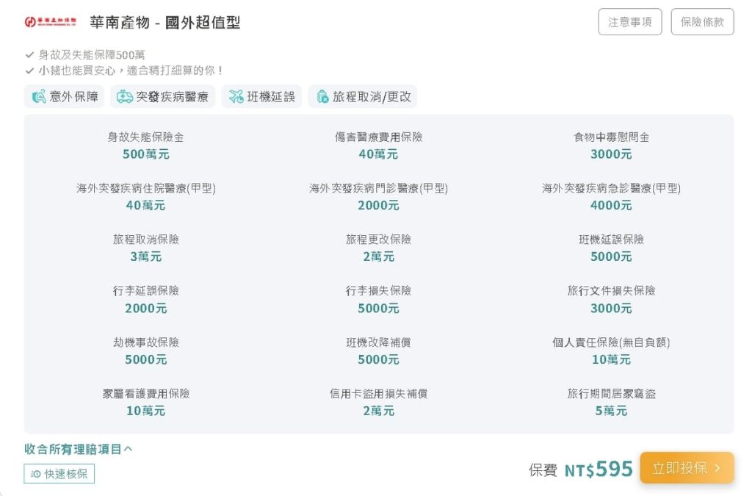Click the 旅行期間居家竊盜 label
Viewport: 752px width, 496px height.
(611, 394)
